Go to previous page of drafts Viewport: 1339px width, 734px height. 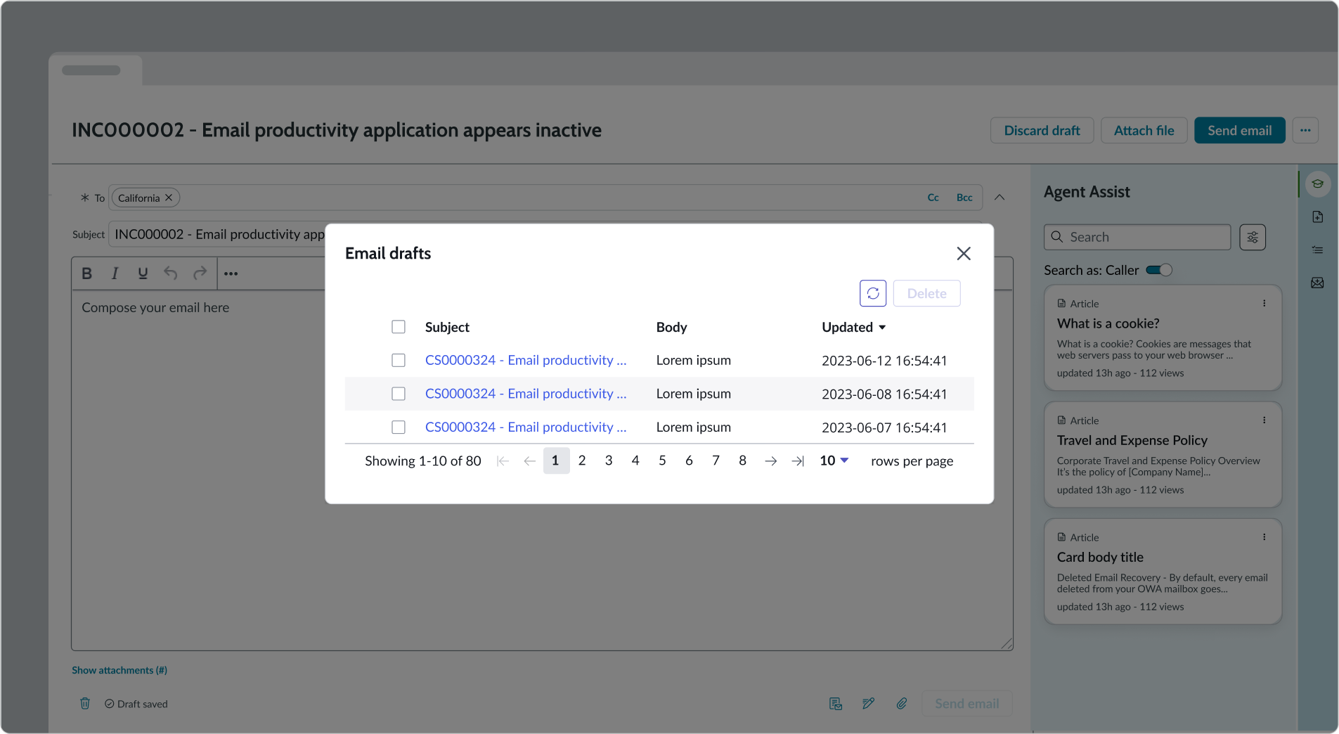(529, 461)
